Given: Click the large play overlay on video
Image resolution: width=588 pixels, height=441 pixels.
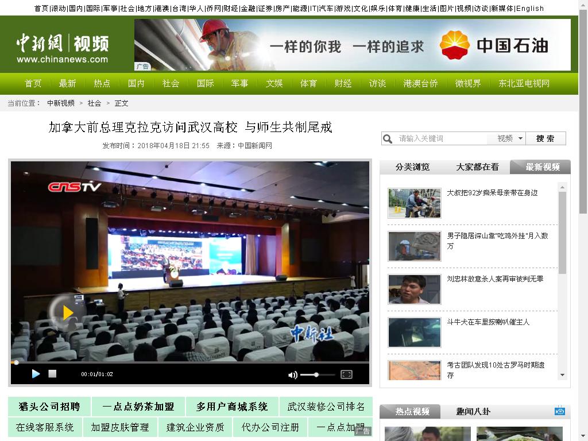Looking at the screenshot, I should (x=68, y=312).
